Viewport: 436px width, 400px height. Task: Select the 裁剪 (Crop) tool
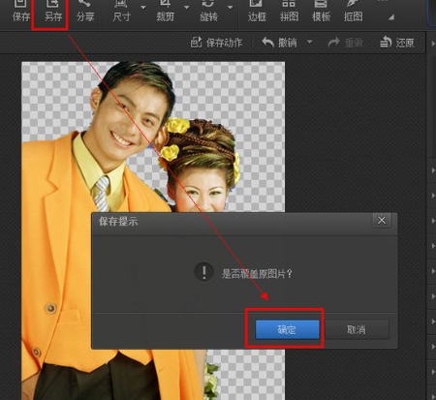[165, 12]
